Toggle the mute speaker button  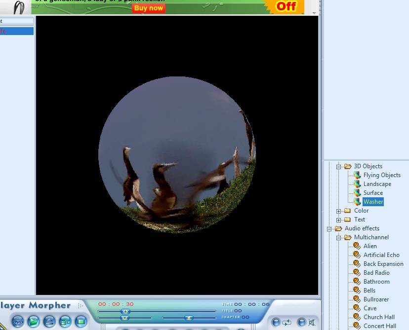(312, 323)
